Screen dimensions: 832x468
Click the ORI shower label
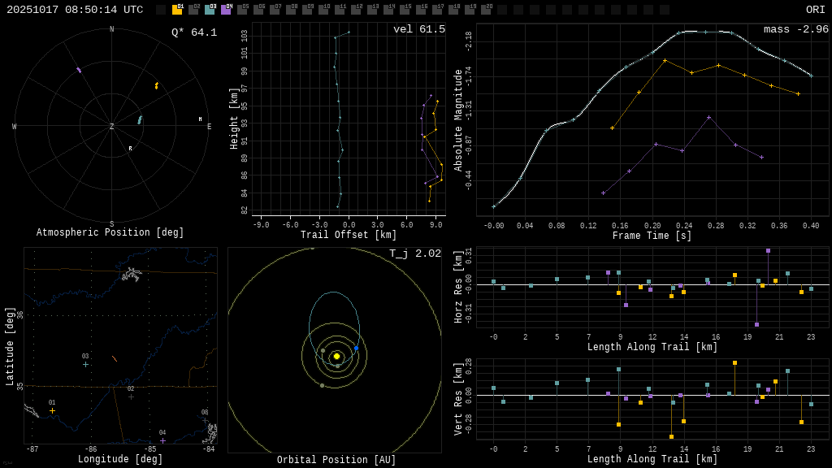pos(815,10)
